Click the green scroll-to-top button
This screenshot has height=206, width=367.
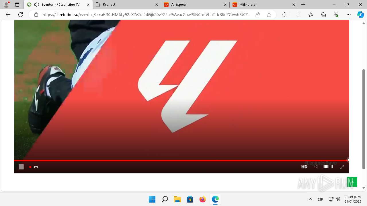[352, 182]
